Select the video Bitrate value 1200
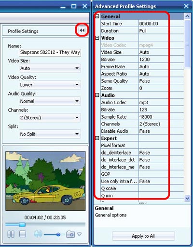Screen dimensions: 193x247 coord(144,60)
